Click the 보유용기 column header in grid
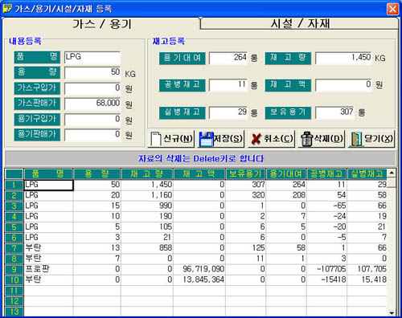402x318 pixels. [x=246, y=174]
